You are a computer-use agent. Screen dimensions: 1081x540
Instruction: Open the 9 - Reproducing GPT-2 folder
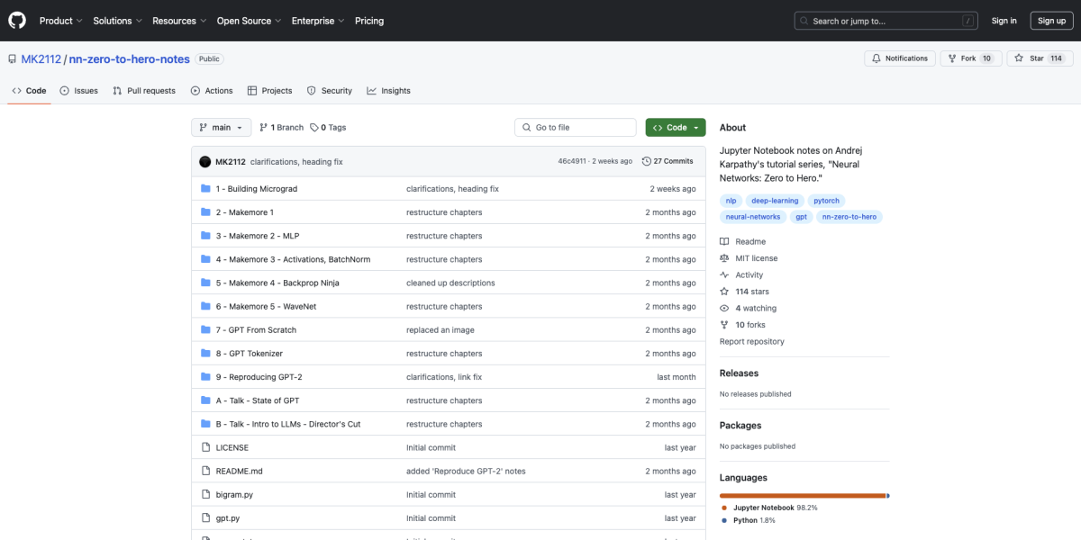[x=259, y=377]
